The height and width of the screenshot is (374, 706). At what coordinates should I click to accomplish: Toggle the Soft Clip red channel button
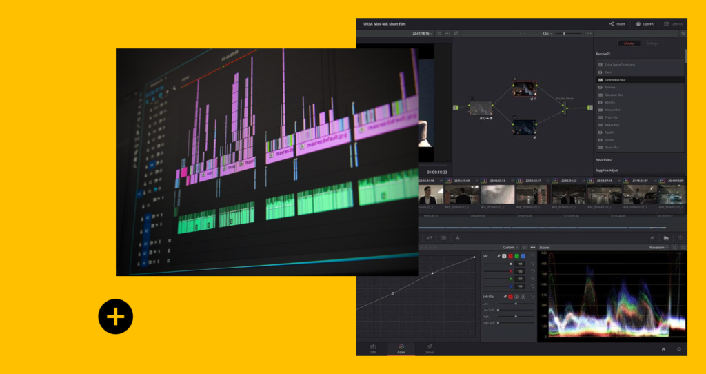click(511, 297)
